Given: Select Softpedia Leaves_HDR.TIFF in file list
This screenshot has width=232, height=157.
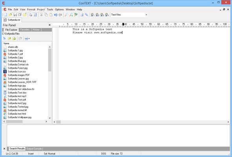Looking at the screenshot, I should (22, 82).
